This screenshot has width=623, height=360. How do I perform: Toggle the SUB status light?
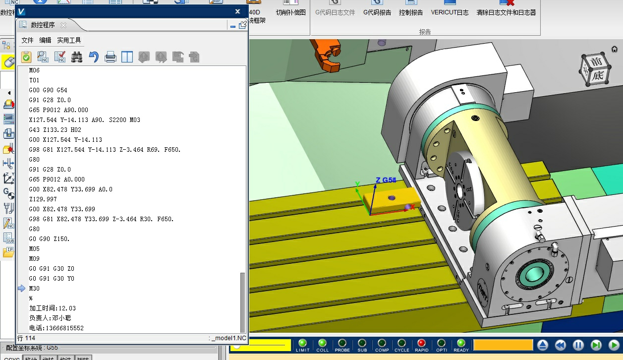(362, 343)
